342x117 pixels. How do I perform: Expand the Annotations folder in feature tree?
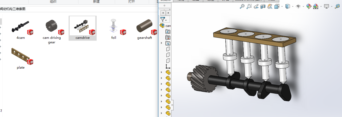point(162,43)
